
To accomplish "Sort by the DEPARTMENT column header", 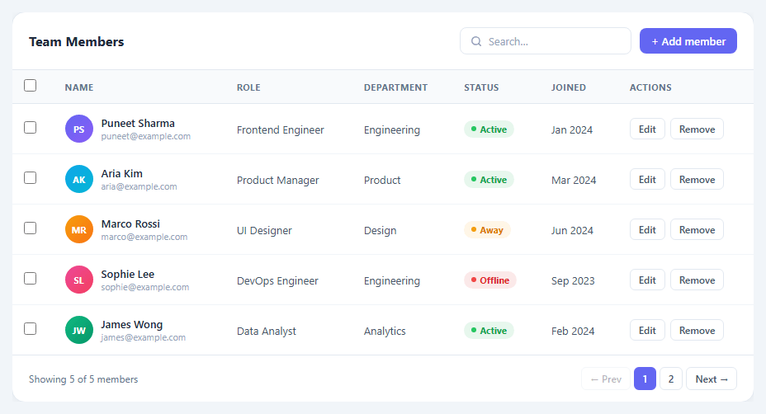I will pyautogui.click(x=395, y=87).
